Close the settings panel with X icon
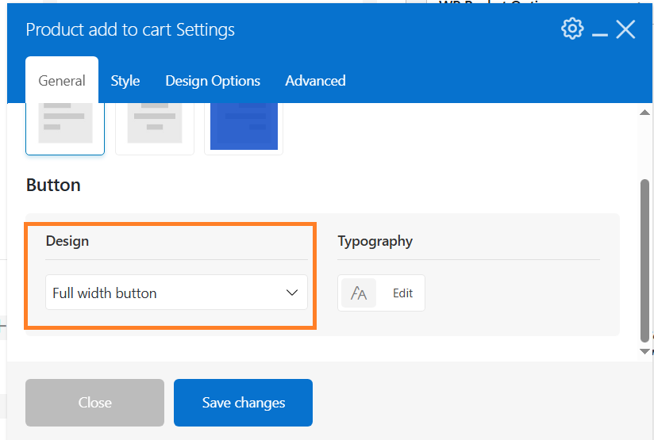This screenshot has height=440, width=654. pos(625,29)
